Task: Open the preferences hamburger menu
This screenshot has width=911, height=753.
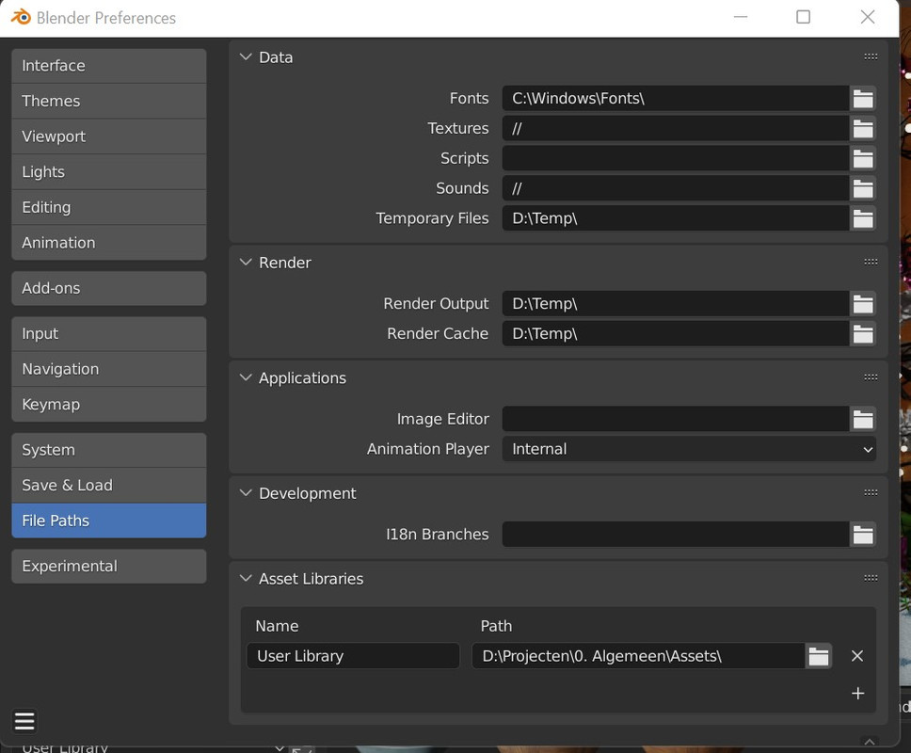Action: pyautogui.click(x=24, y=721)
